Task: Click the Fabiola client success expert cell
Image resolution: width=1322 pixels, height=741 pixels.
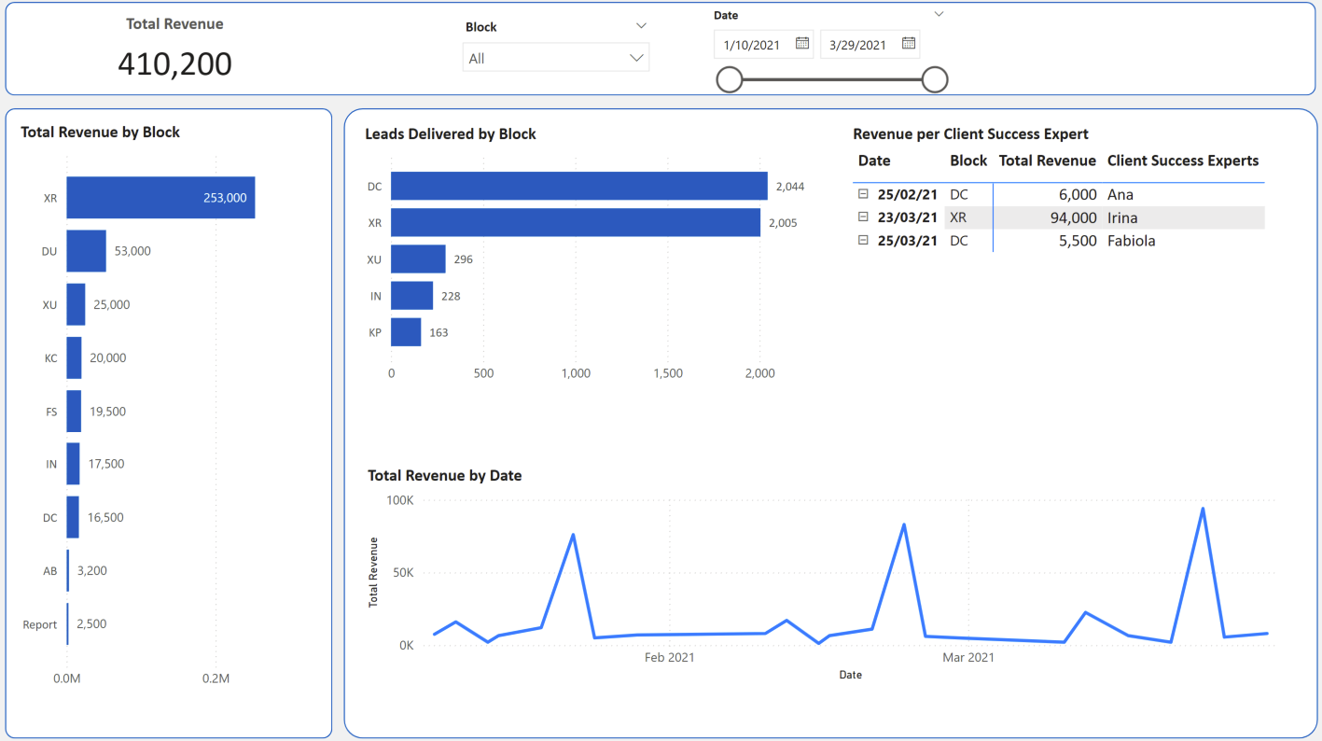Action: tap(1131, 241)
